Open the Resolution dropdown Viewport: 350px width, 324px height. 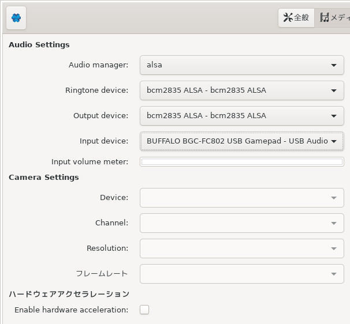tap(242, 248)
